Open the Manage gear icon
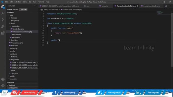This screenshot has width=173, height=97. pyautogui.click(x=3, y=86)
